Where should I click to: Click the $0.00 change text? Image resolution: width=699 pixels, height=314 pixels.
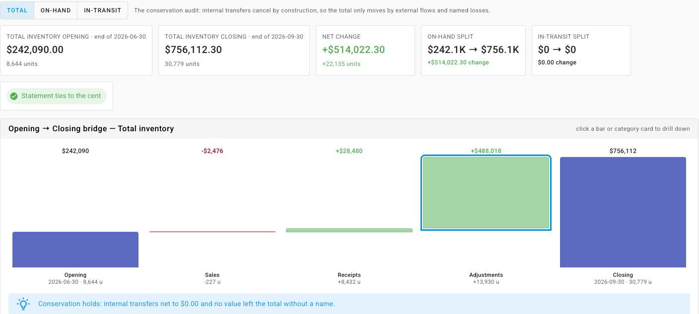(x=557, y=62)
